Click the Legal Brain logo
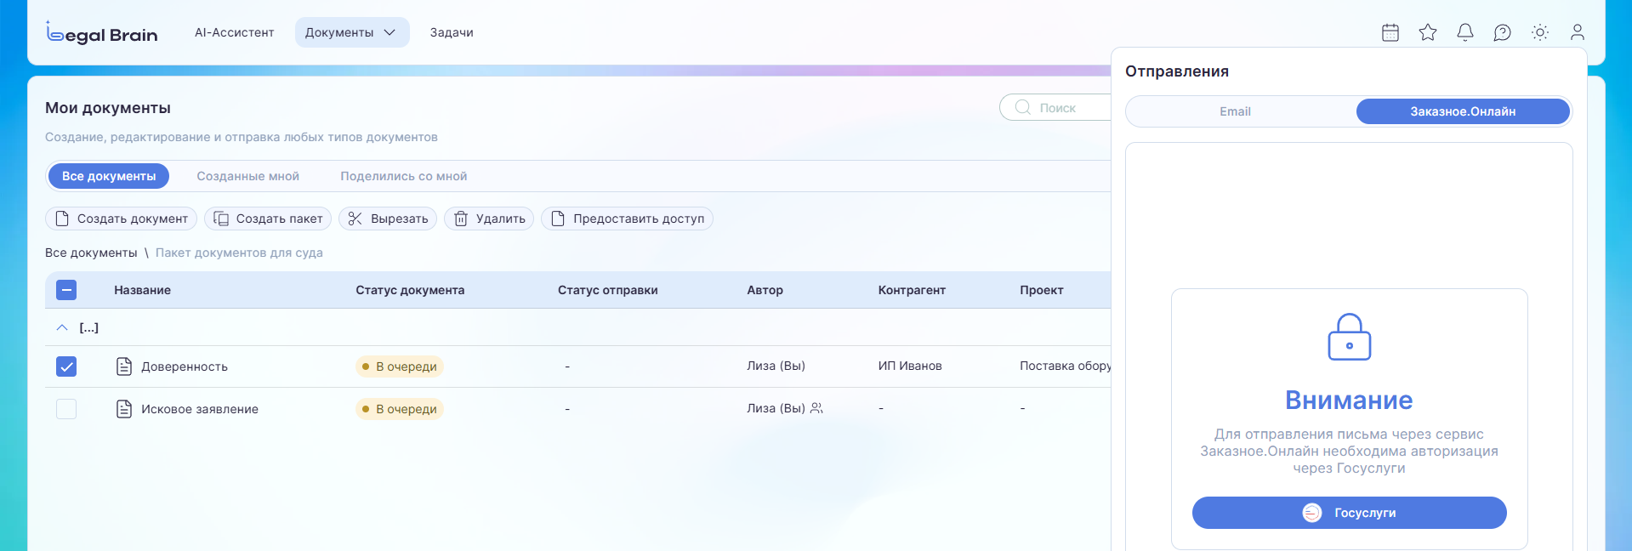 [x=102, y=33]
